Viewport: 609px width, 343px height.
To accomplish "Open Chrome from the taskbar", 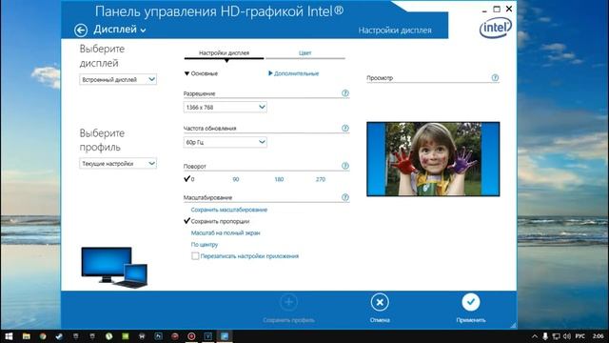I will [x=43, y=336].
